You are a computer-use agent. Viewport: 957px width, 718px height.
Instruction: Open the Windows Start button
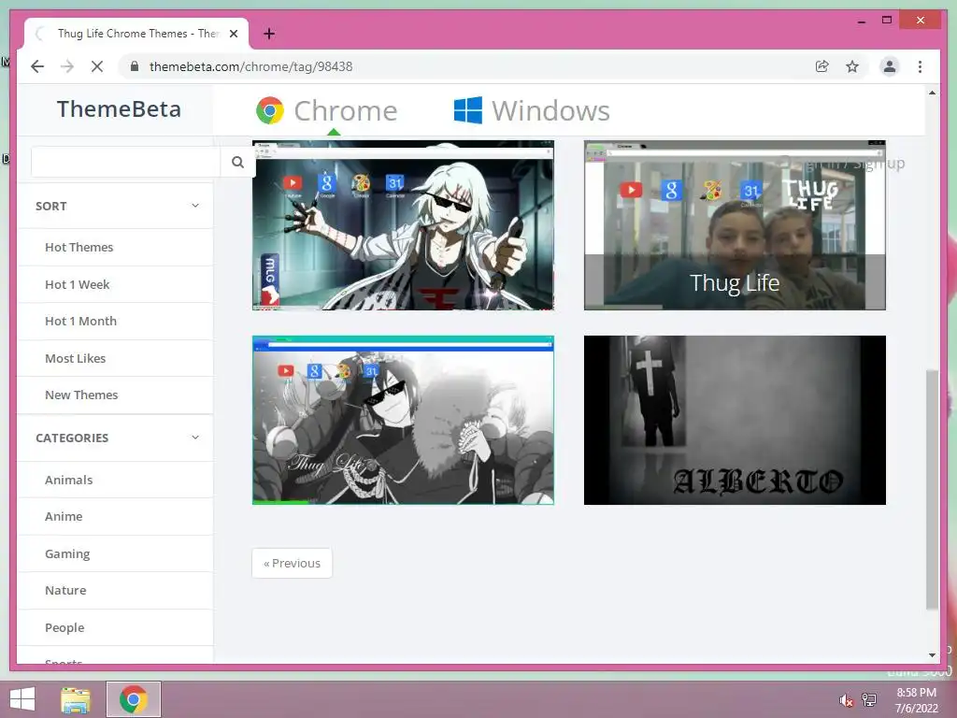[22, 699]
